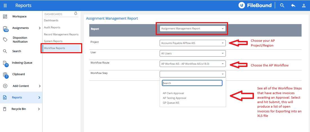Click the Recycle Bin trash icon
Viewport: 310px width, 132px height.
(x=5, y=109)
